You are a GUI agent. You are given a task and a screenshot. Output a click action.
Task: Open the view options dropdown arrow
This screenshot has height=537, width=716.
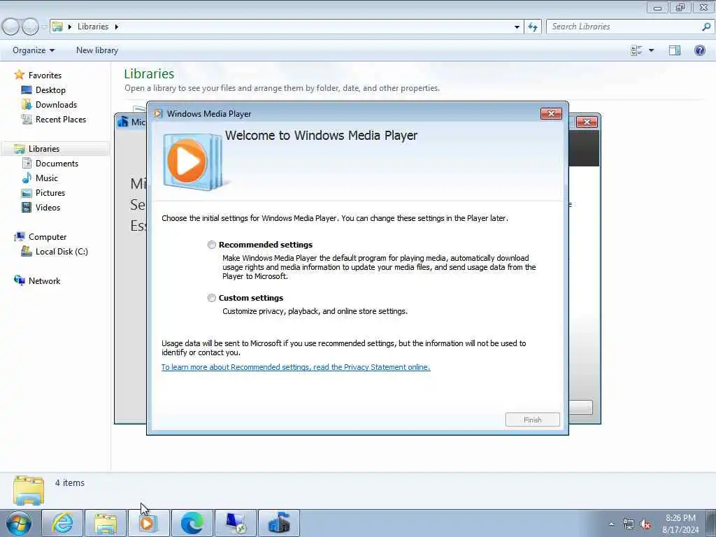tap(651, 50)
